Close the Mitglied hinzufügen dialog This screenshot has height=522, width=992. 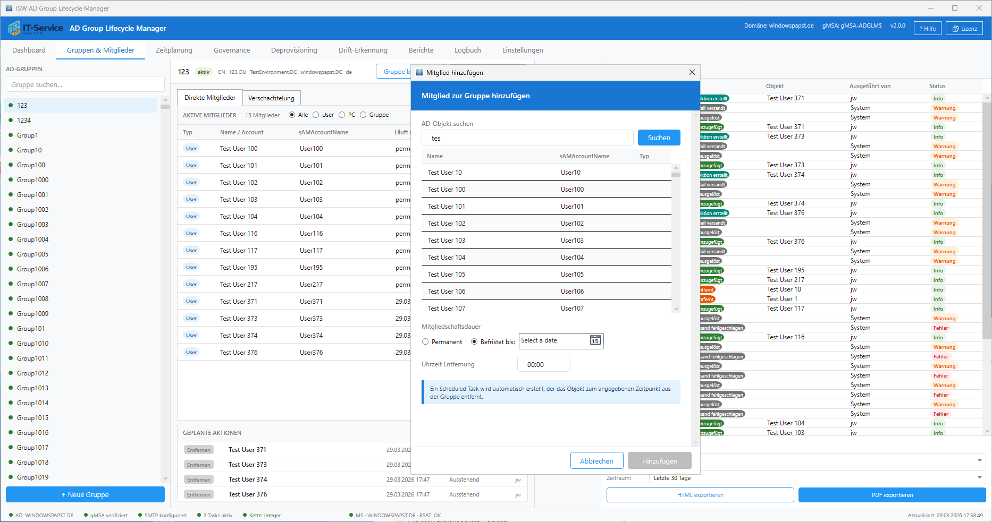[692, 72]
